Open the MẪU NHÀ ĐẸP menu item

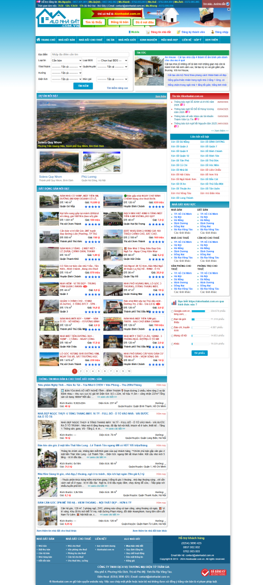[x=169, y=39]
